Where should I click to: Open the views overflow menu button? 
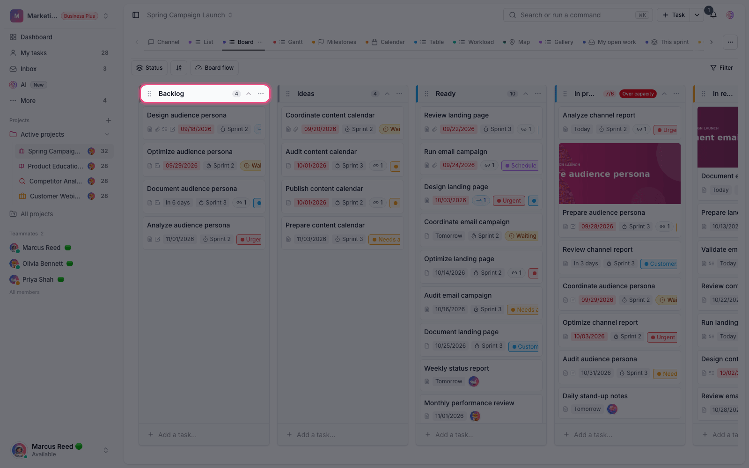point(730,42)
